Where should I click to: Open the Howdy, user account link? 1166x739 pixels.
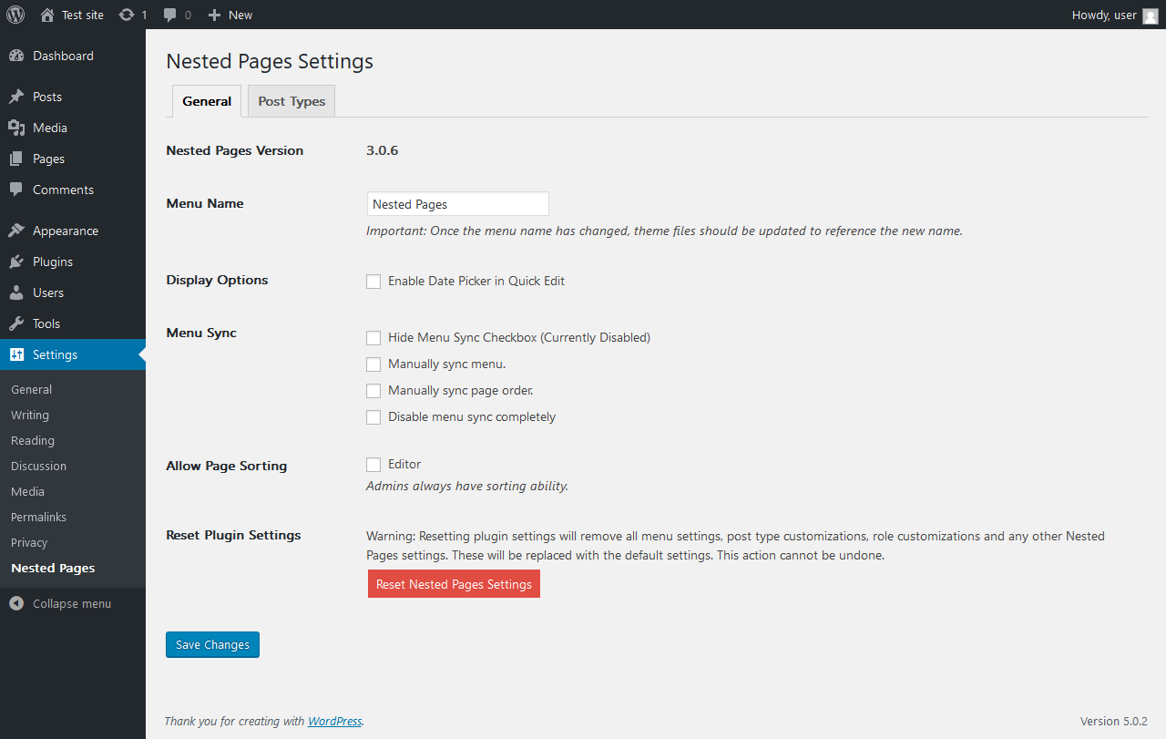point(1104,15)
